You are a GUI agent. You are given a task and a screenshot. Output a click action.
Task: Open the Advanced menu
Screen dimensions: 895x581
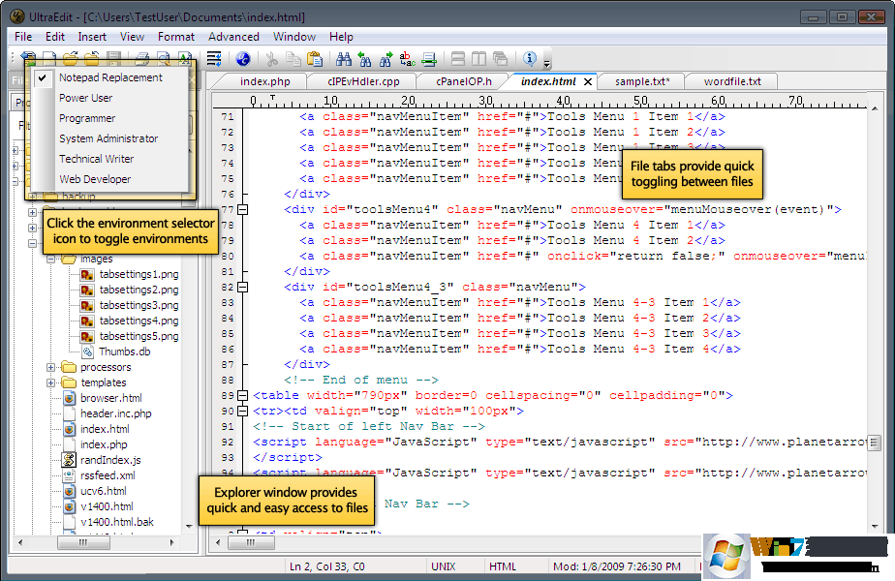(233, 37)
